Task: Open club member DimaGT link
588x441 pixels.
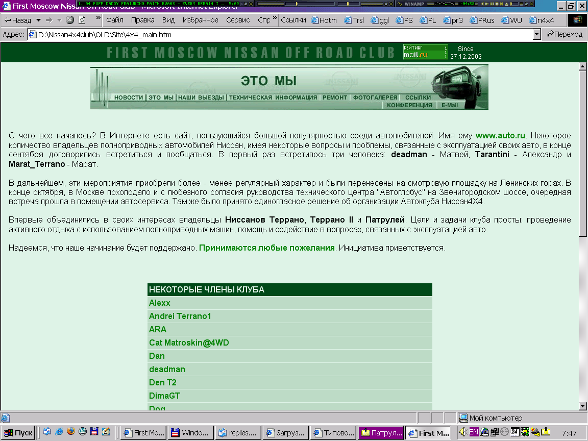Action: click(164, 396)
